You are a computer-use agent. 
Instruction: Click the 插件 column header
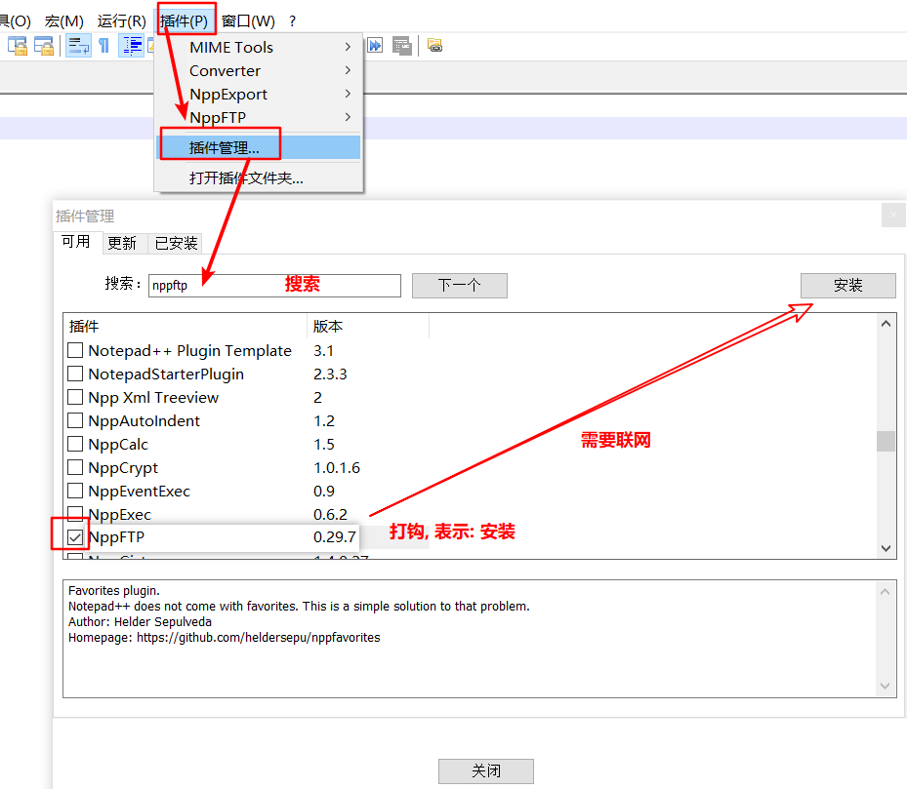point(186,327)
